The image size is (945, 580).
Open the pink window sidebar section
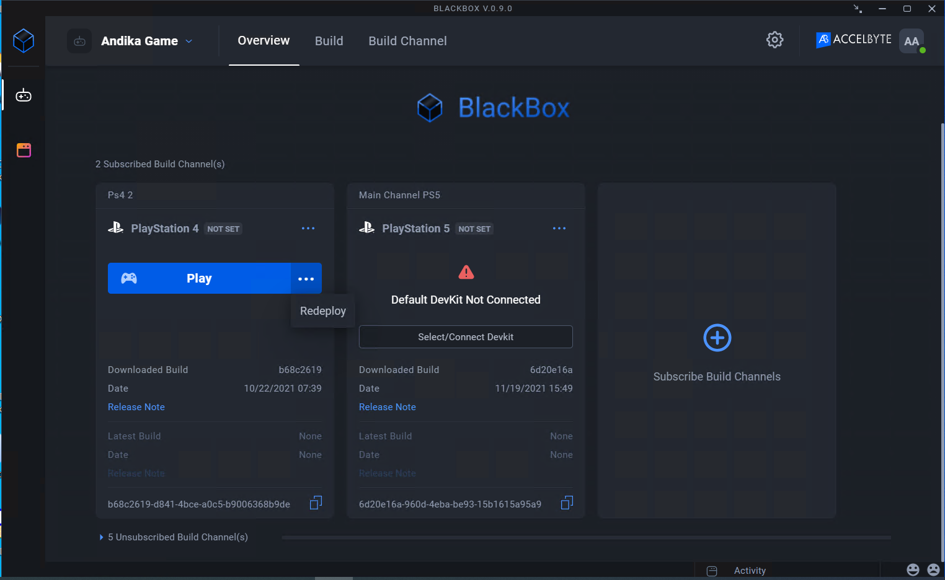tap(24, 150)
